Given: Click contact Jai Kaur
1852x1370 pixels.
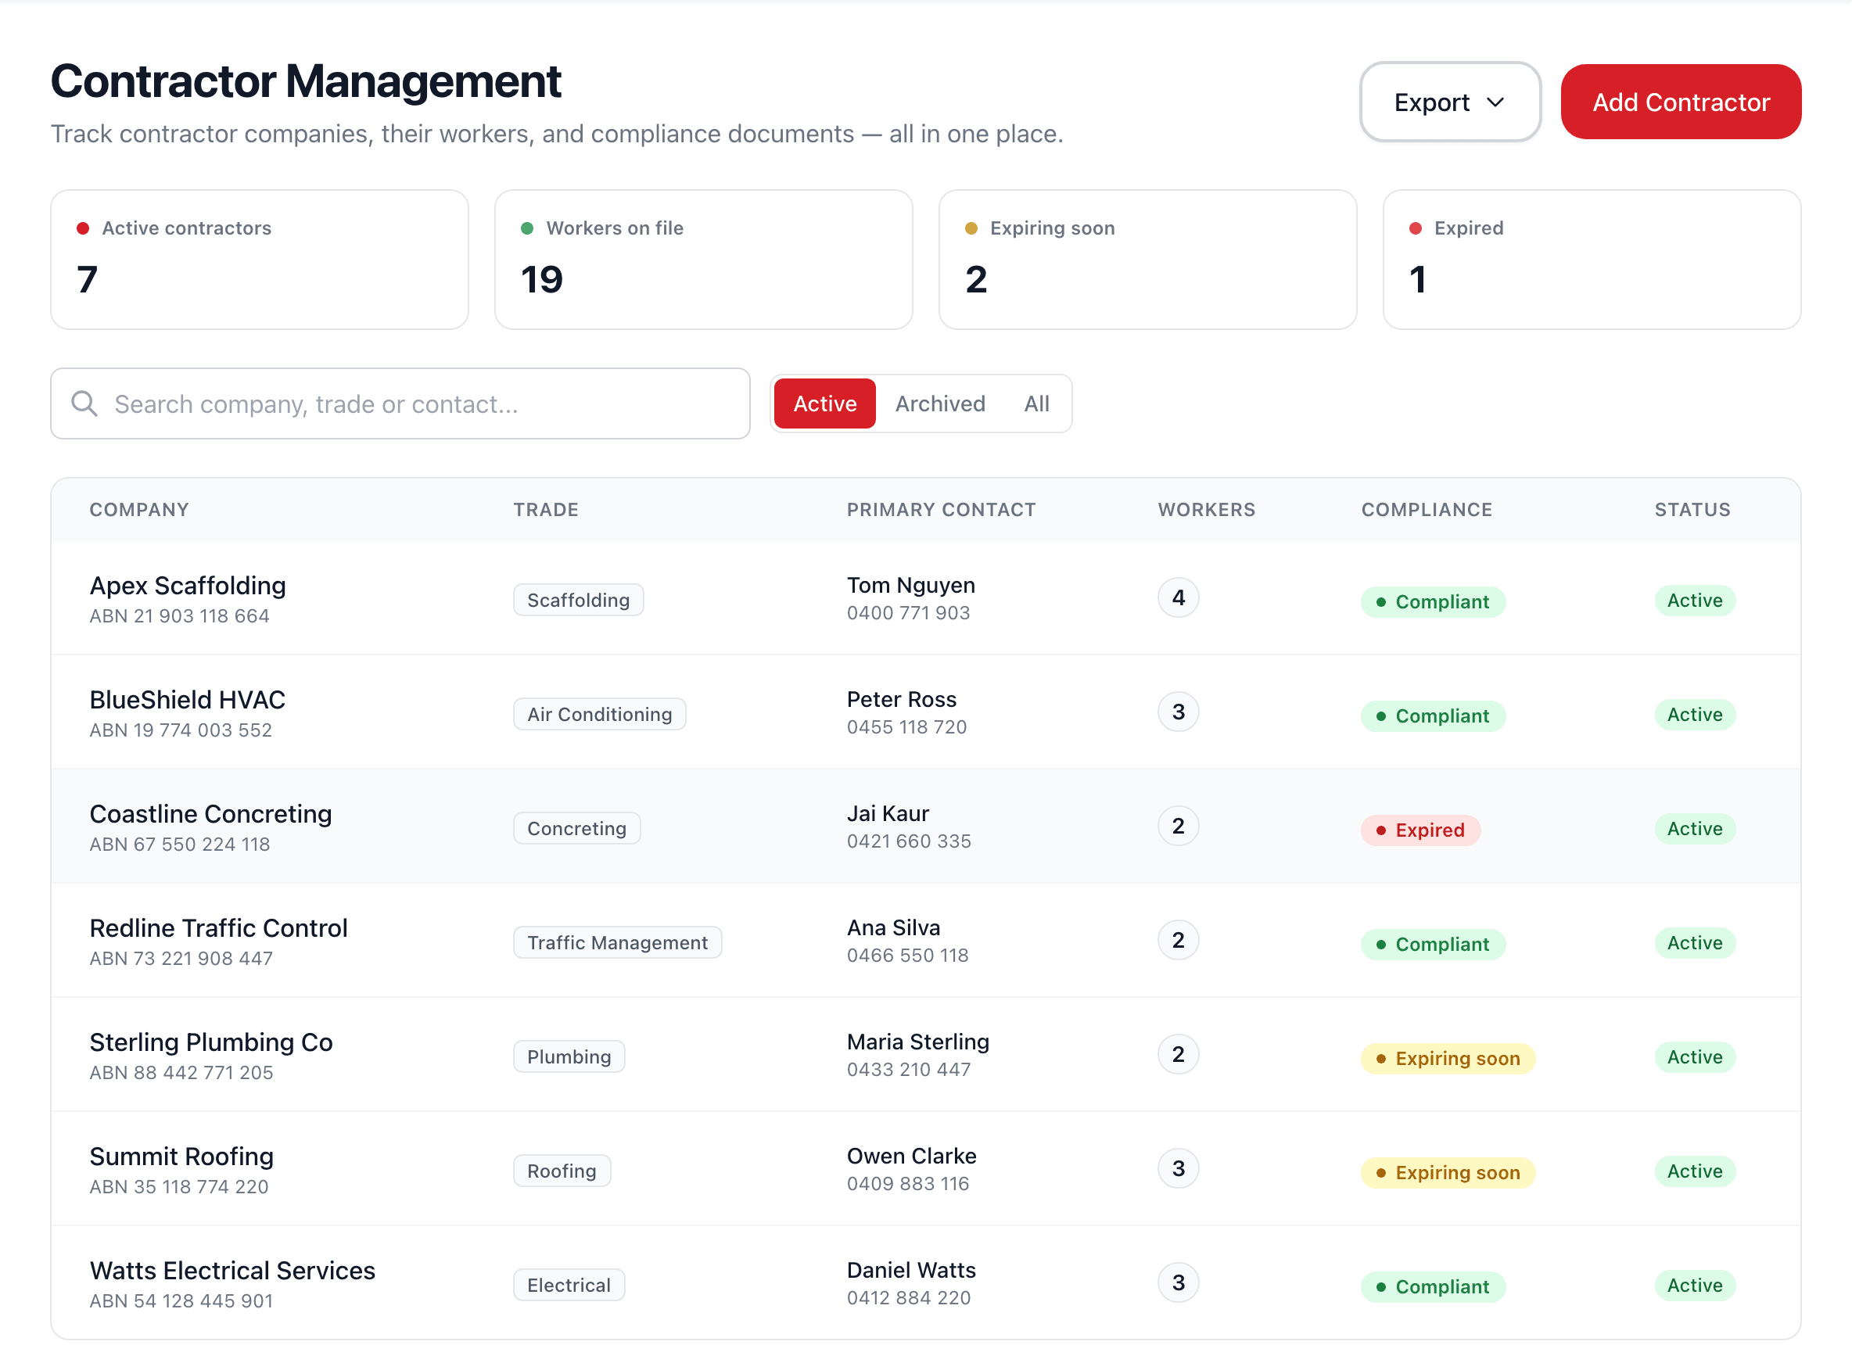Looking at the screenshot, I should coord(888,813).
